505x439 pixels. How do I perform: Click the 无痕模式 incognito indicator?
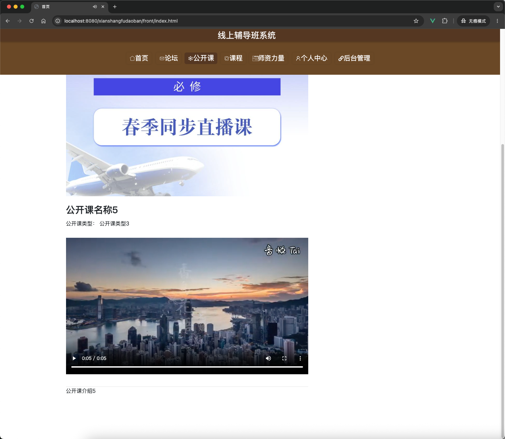coord(473,21)
